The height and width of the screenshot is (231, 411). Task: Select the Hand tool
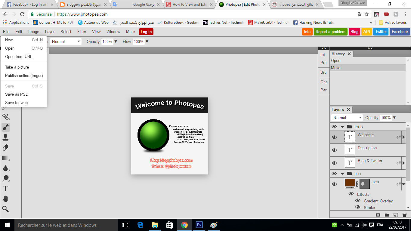[5, 199]
